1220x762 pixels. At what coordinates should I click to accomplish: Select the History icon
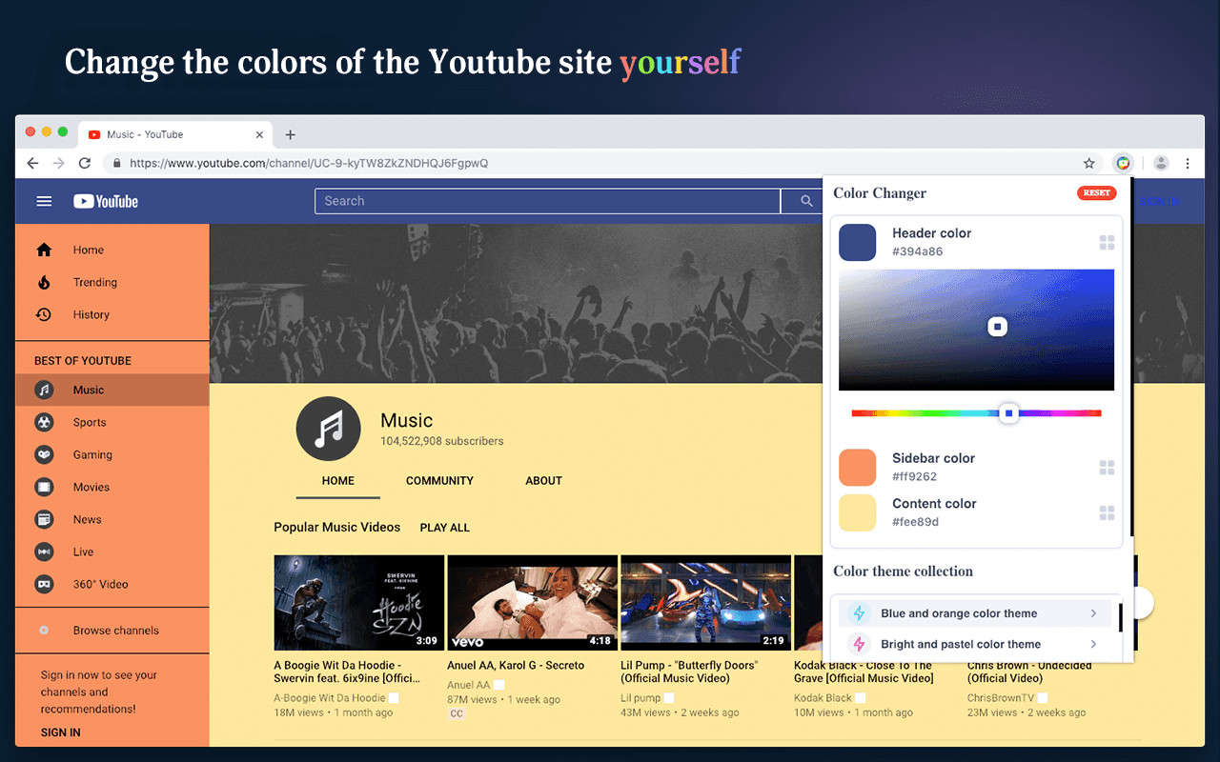(46, 314)
